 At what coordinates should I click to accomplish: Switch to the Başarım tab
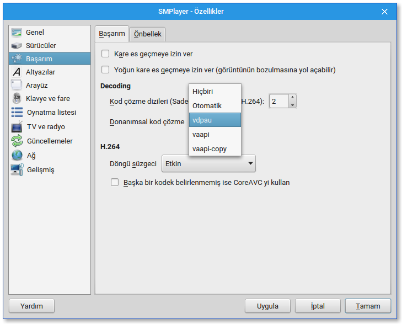coord(112,34)
